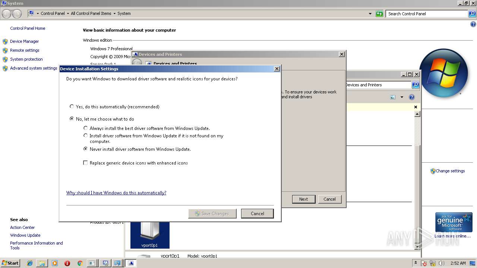The width and height of the screenshot is (477, 268).
Task: Close the Devices and Printers wizard dialog
Action: click(342, 54)
